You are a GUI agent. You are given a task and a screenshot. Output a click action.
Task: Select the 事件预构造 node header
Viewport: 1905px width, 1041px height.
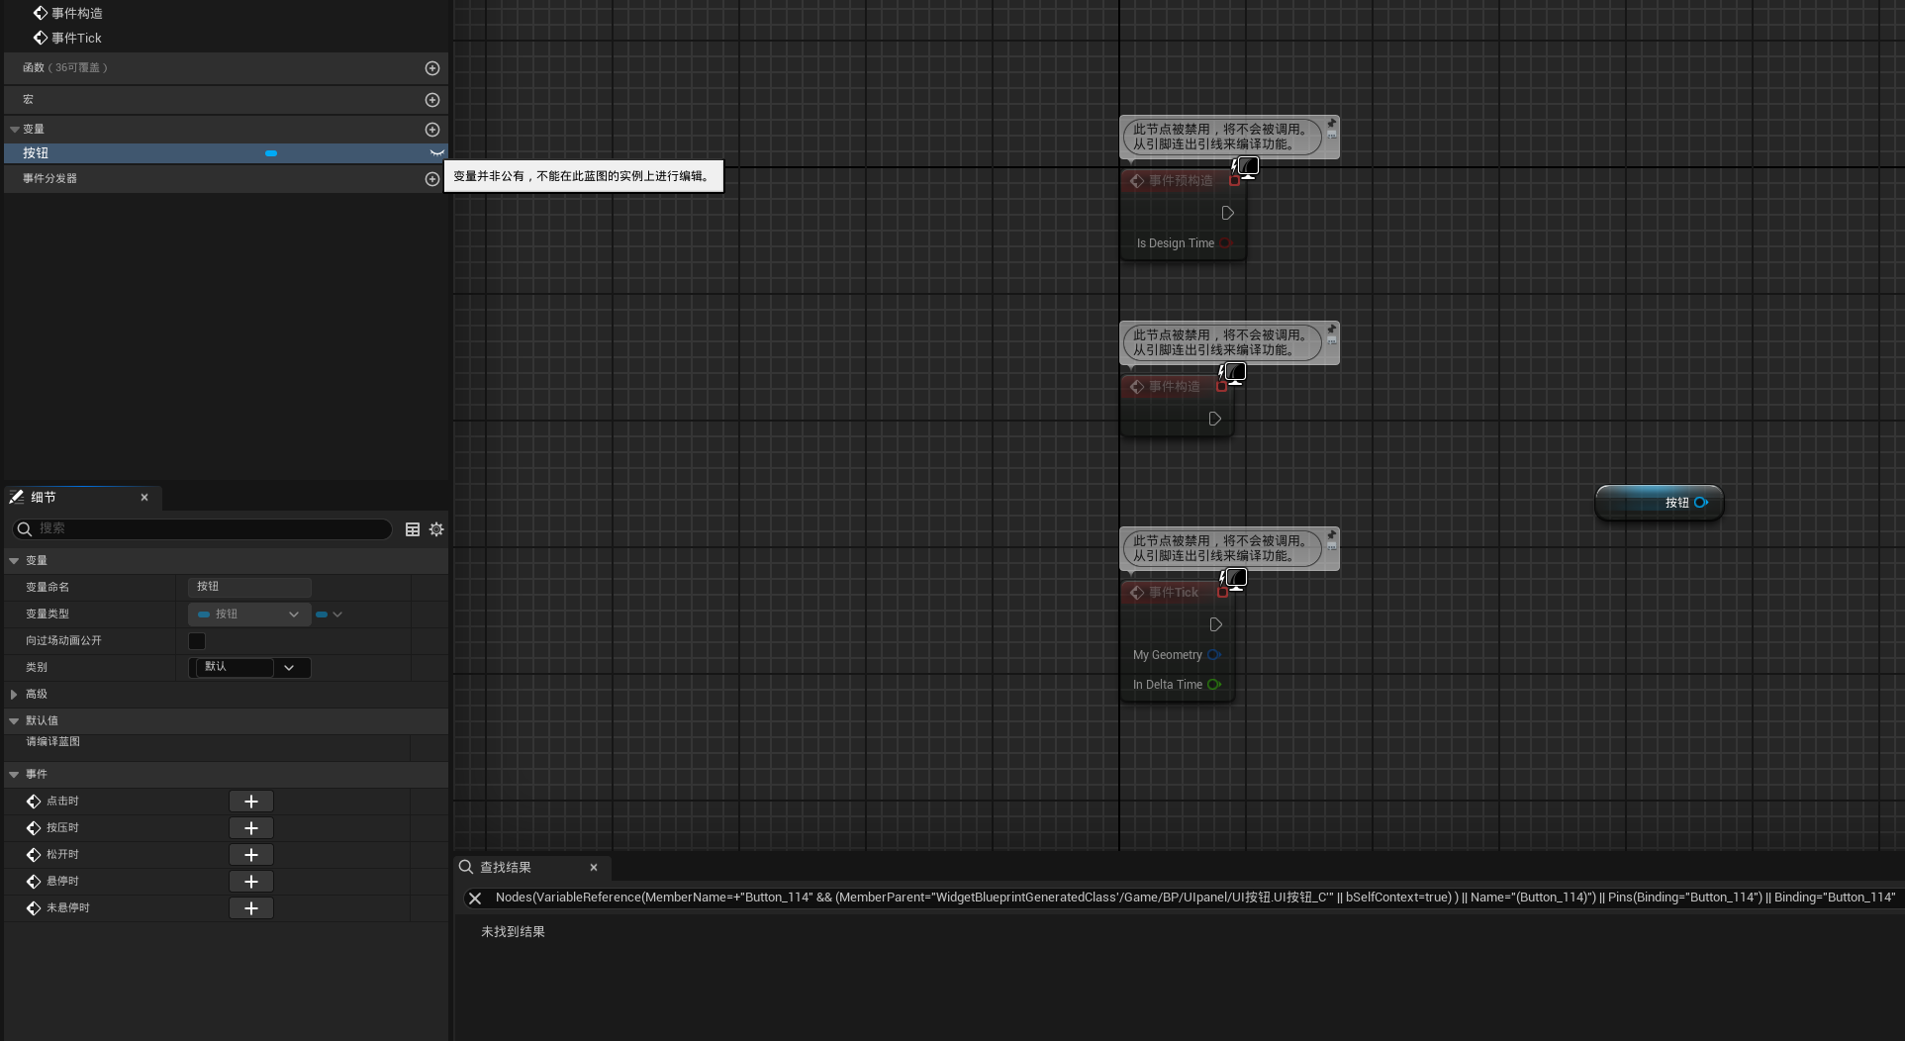tap(1183, 181)
